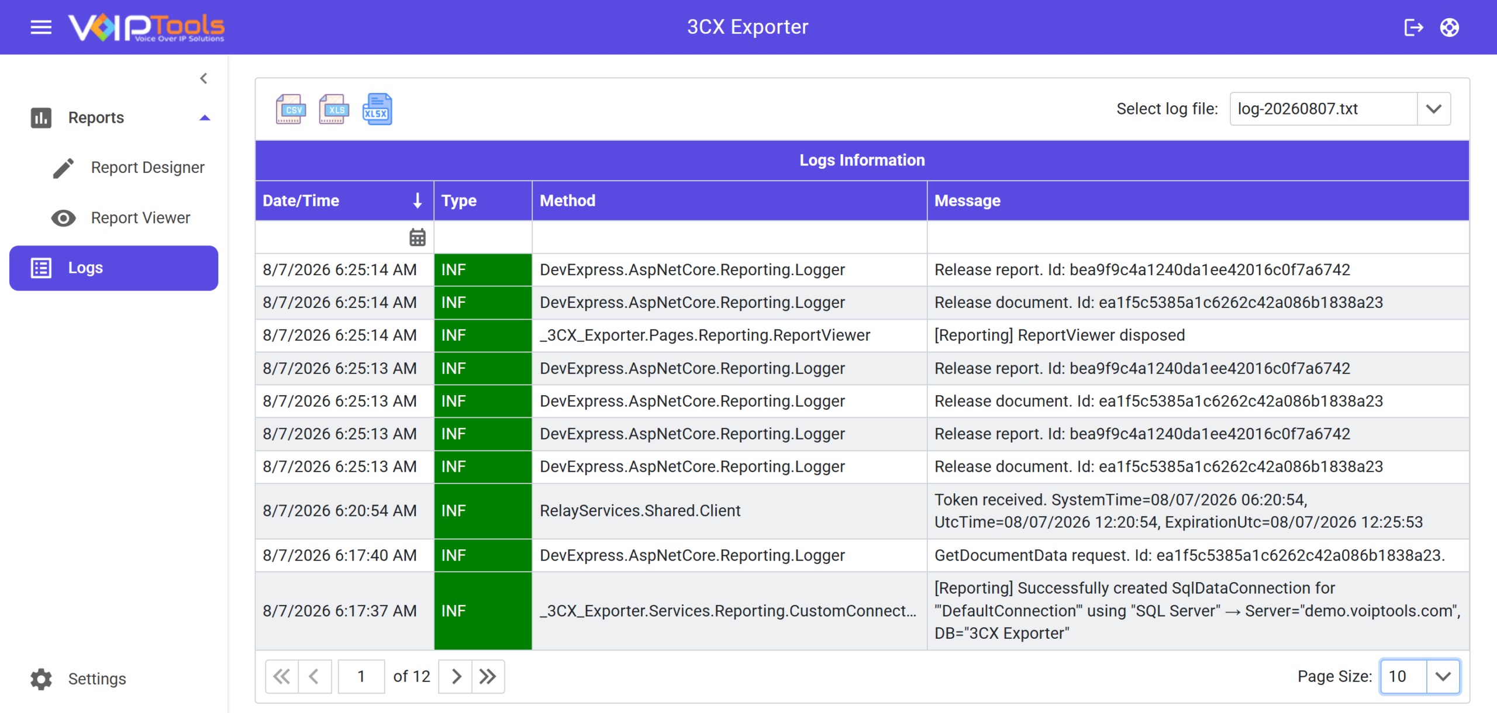The width and height of the screenshot is (1497, 713).
Task: Click the logout icon in header
Action: (1413, 27)
